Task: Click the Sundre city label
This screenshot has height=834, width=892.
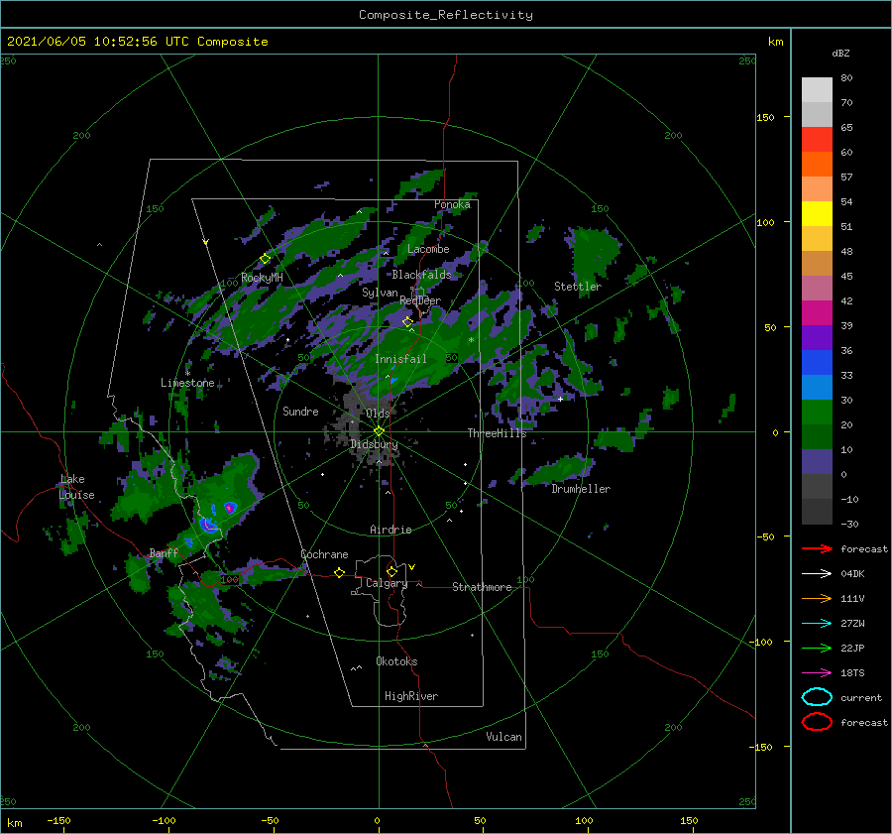Action: [x=300, y=411]
